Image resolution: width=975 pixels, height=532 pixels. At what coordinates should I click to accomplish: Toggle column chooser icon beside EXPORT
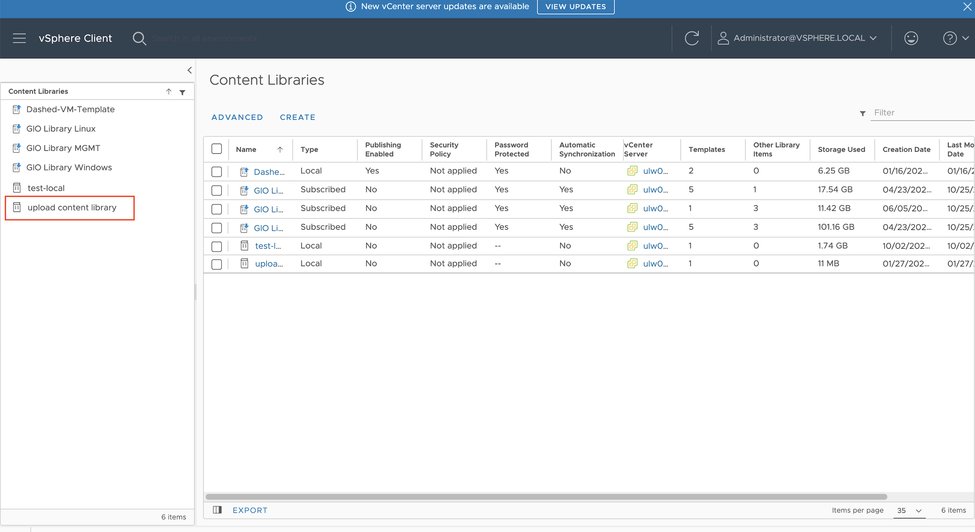coord(217,510)
